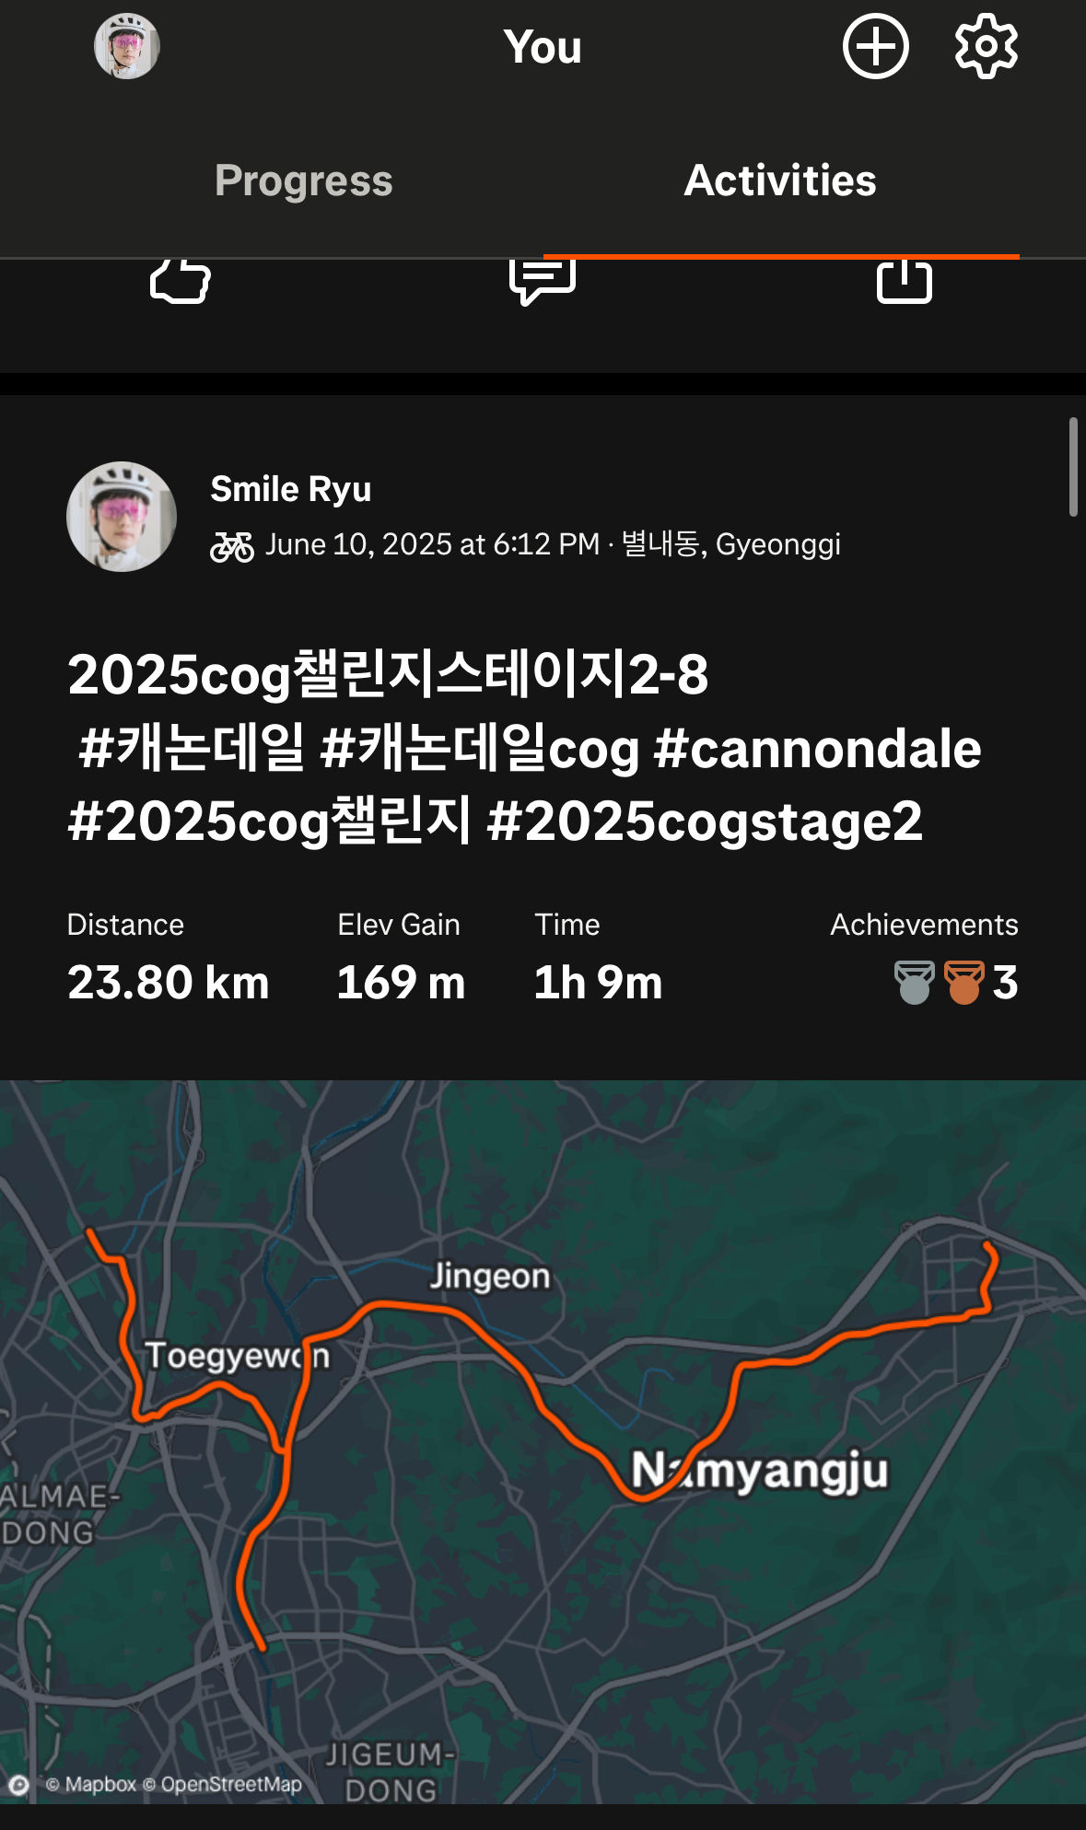The height and width of the screenshot is (1830, 1086).
Task: Open the profile avatar in header
Action: [x=127, y=46]
